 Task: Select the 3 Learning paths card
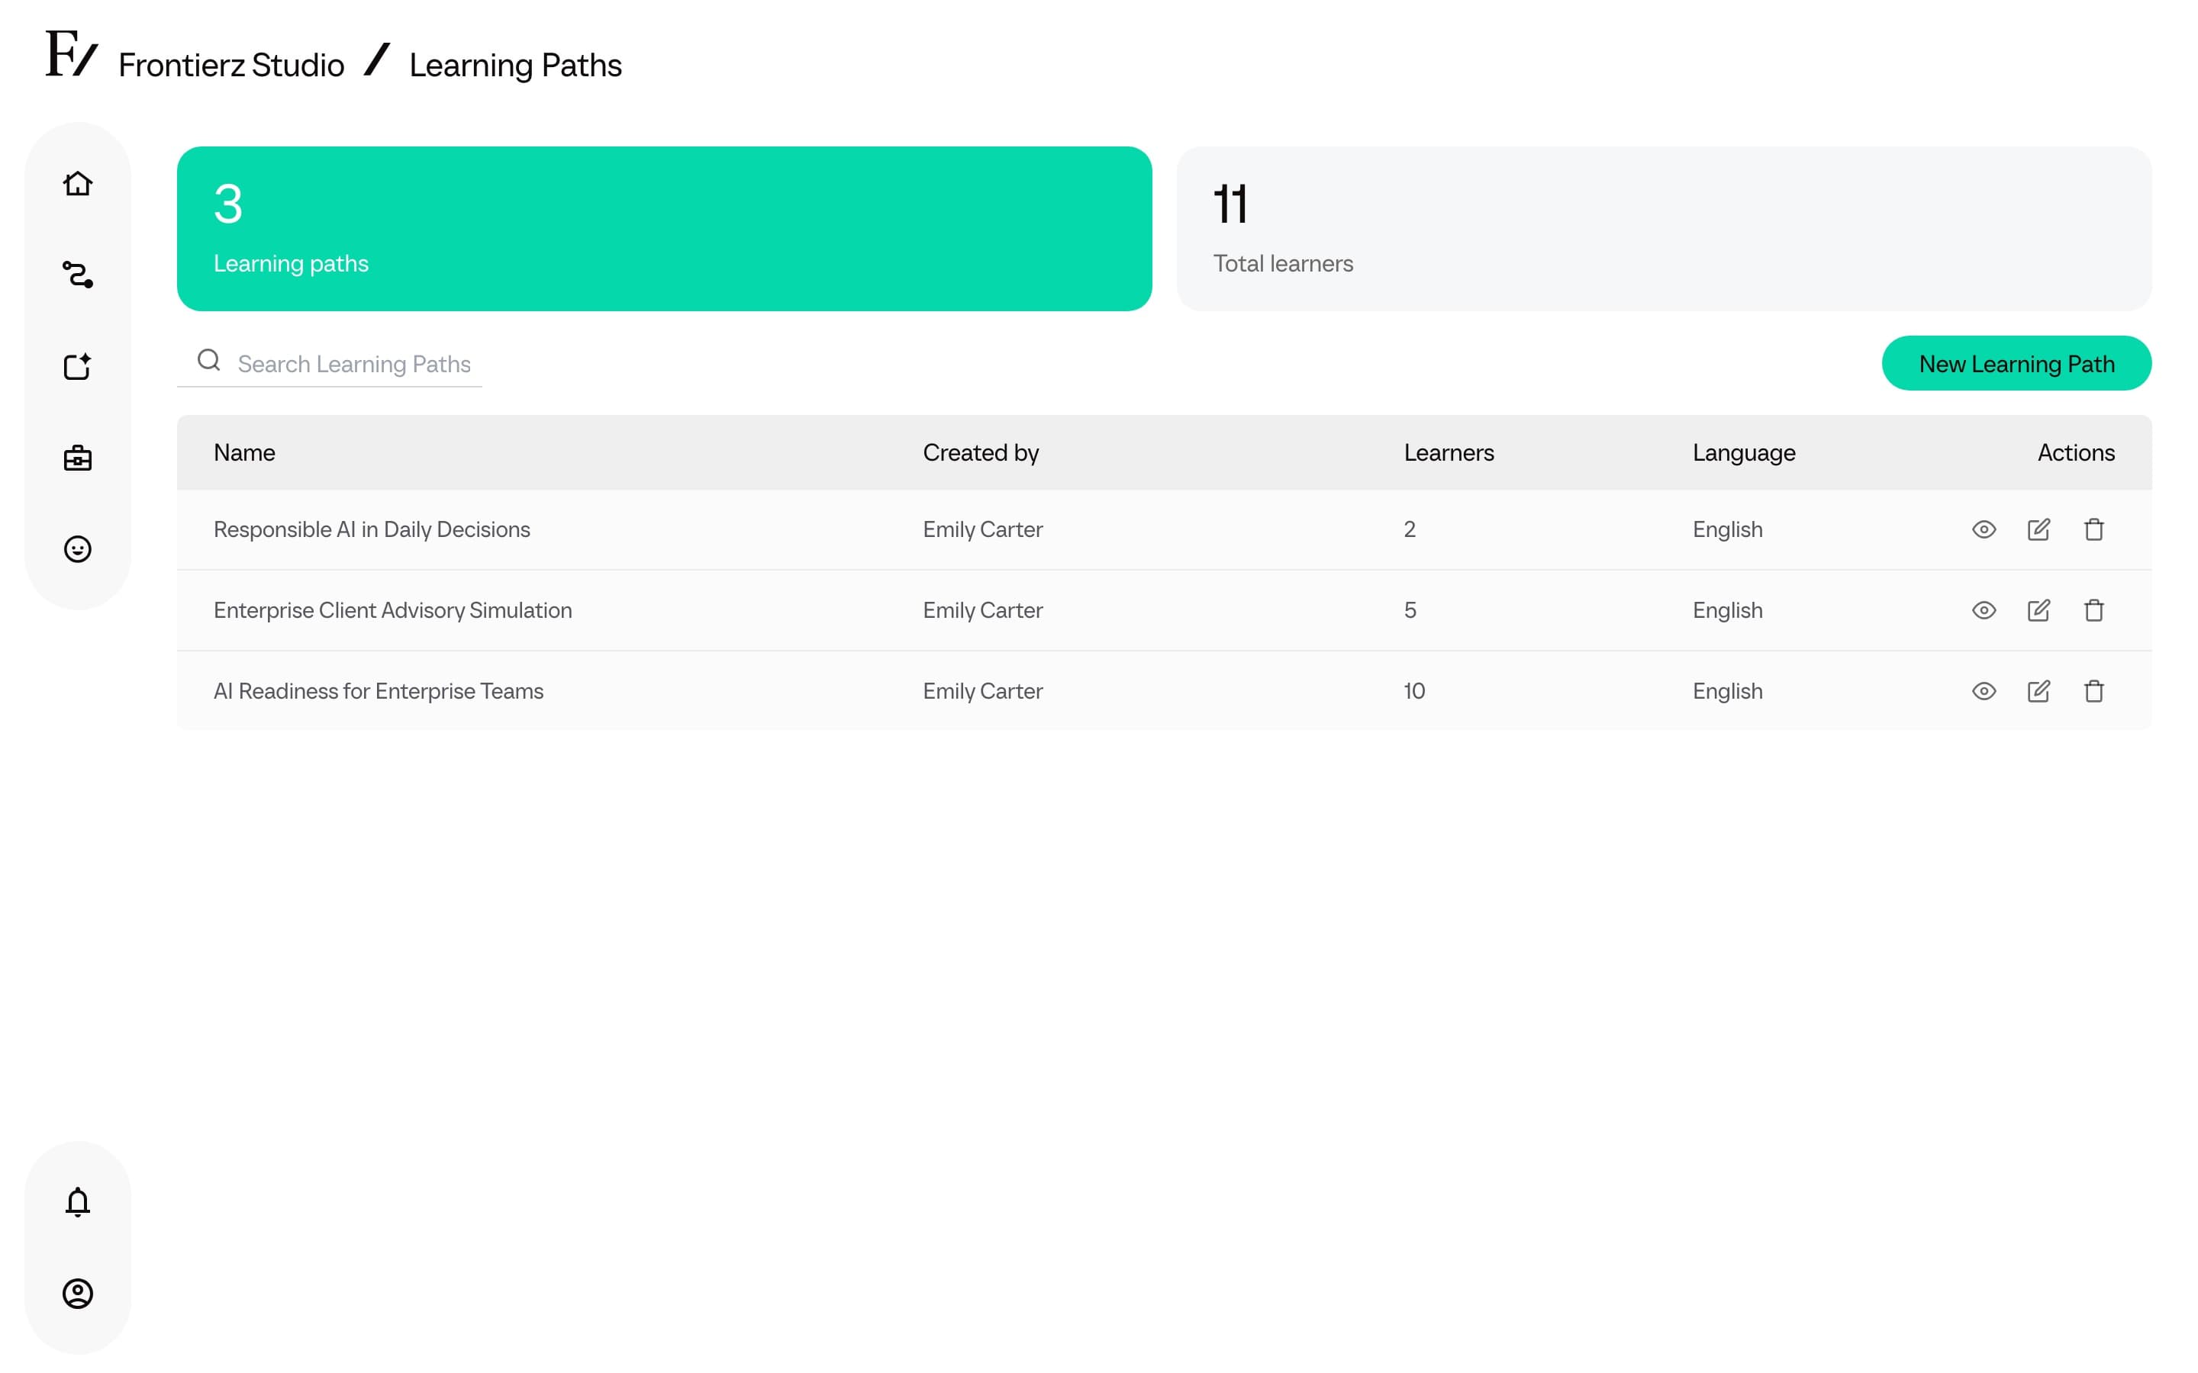point(664,229)
